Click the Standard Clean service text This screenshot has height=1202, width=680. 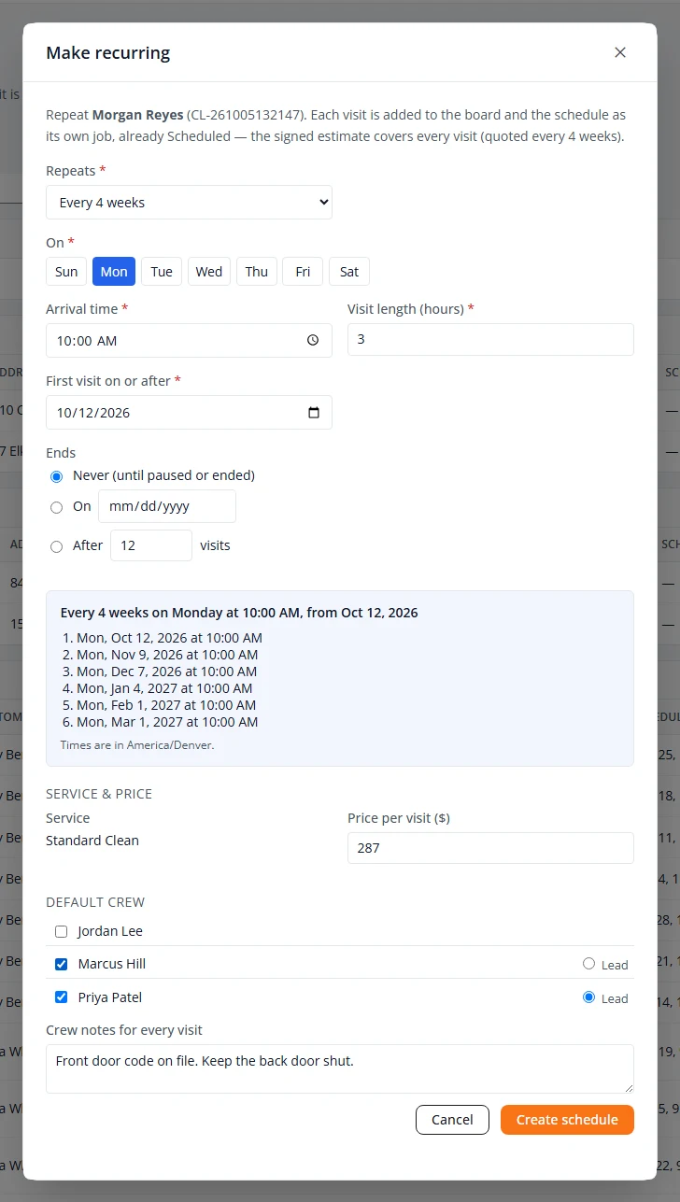coord(92,841)
